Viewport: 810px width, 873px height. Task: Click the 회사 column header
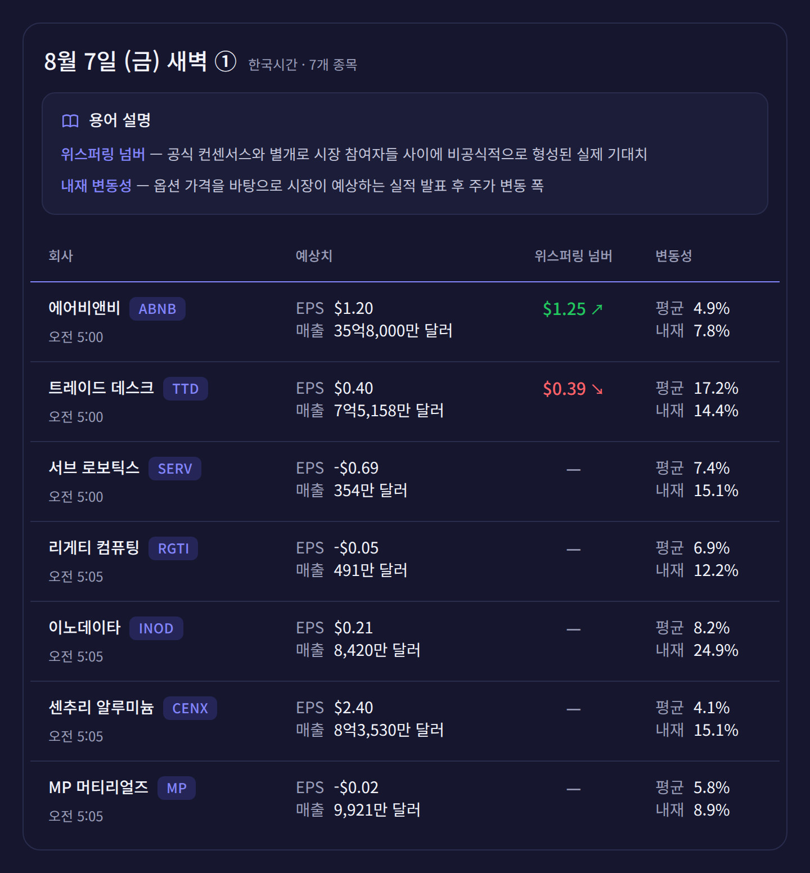(61, 256)
